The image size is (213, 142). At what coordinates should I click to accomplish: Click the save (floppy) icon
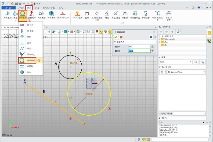tap(16, 4)
